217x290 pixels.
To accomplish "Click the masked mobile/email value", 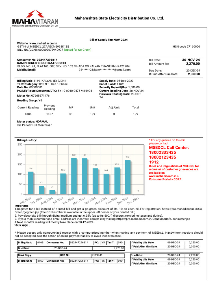I will point(105,70).
